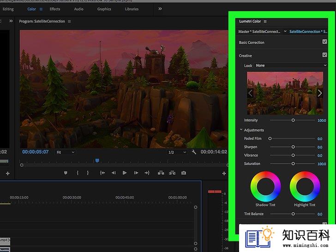Switch to the Audio workspace
336x252 pixels.
(x=78, y=9)
